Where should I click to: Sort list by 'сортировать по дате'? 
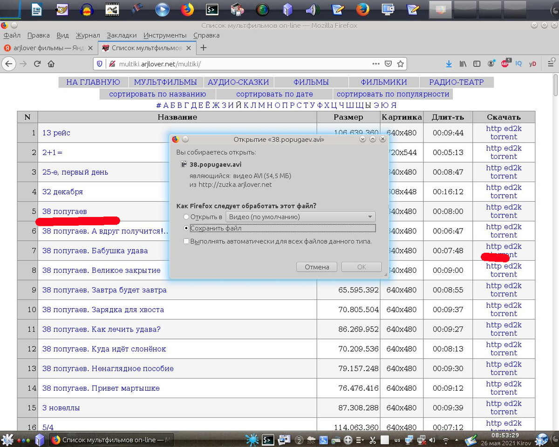(274, 94)
